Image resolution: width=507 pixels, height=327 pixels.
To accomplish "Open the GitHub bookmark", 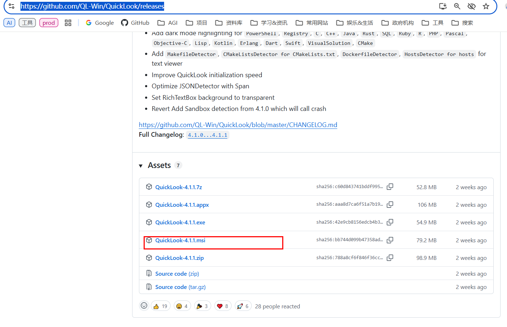I will pos(135,23).
